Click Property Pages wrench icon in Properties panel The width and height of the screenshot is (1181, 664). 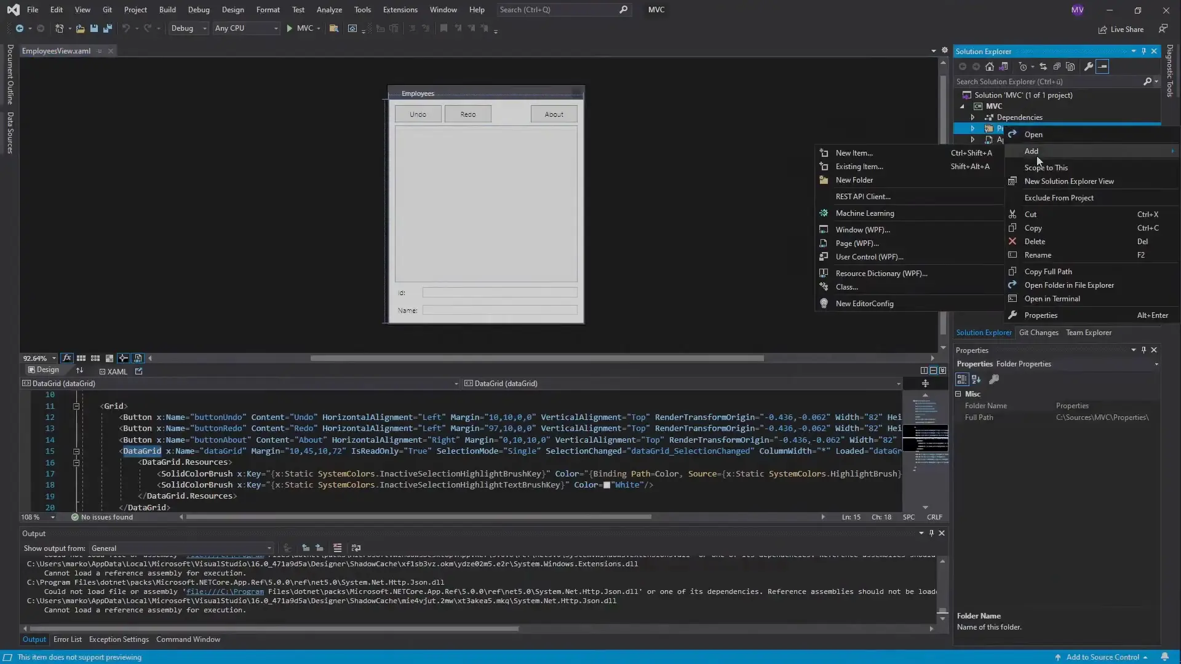pyautogui.click(x=993, y=379)
